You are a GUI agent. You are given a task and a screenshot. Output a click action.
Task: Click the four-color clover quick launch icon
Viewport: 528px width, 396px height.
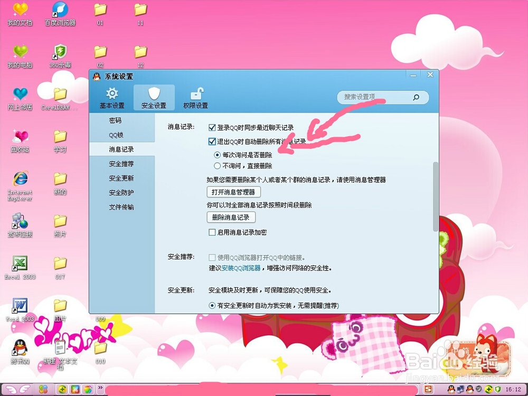43,390
